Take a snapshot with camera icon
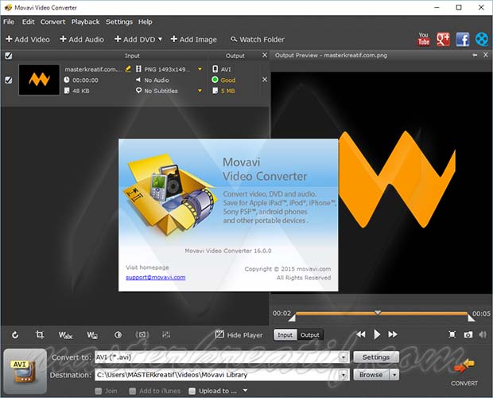 coord(468,335)
